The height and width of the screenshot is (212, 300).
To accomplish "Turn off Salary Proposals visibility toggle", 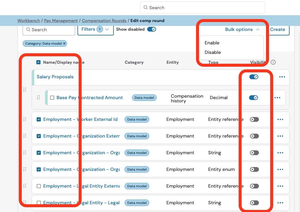I will pos(254,77).
